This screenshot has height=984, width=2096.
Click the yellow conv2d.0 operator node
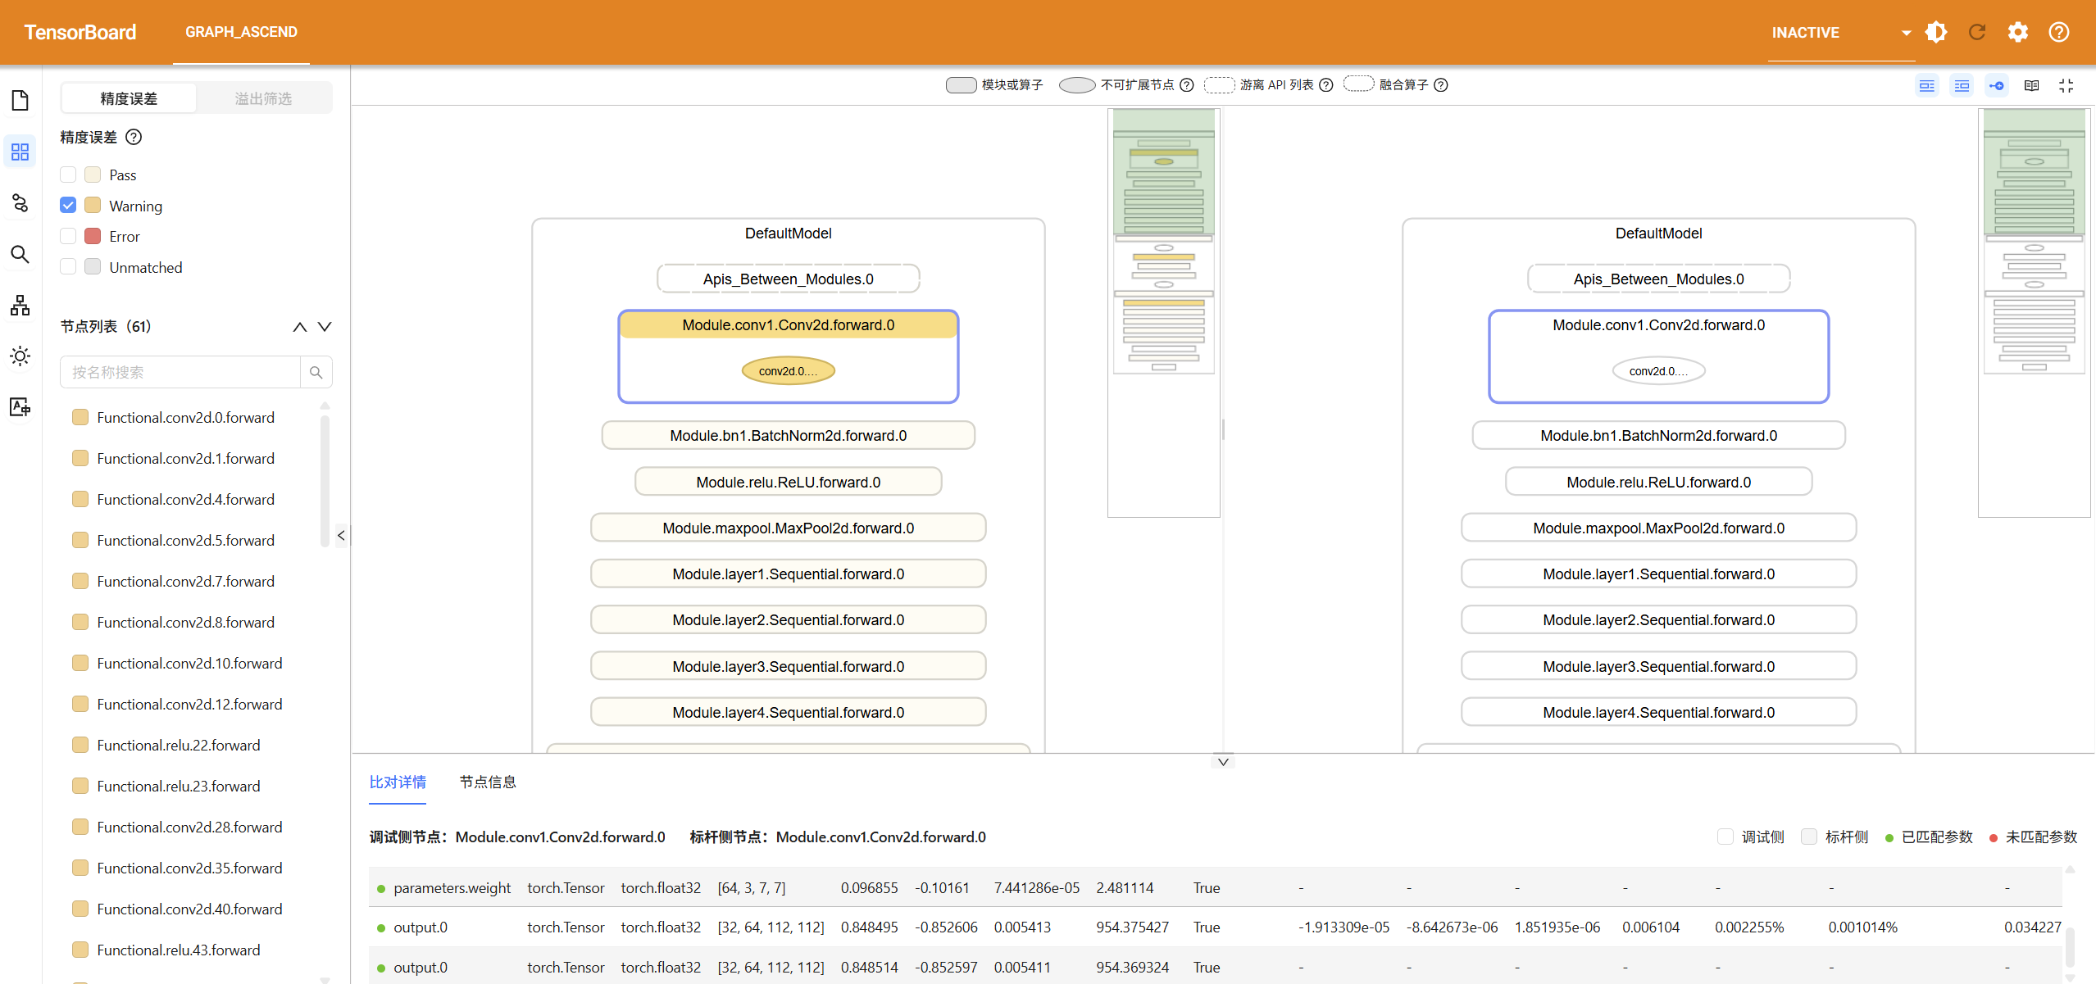click(x=788, y=371)
